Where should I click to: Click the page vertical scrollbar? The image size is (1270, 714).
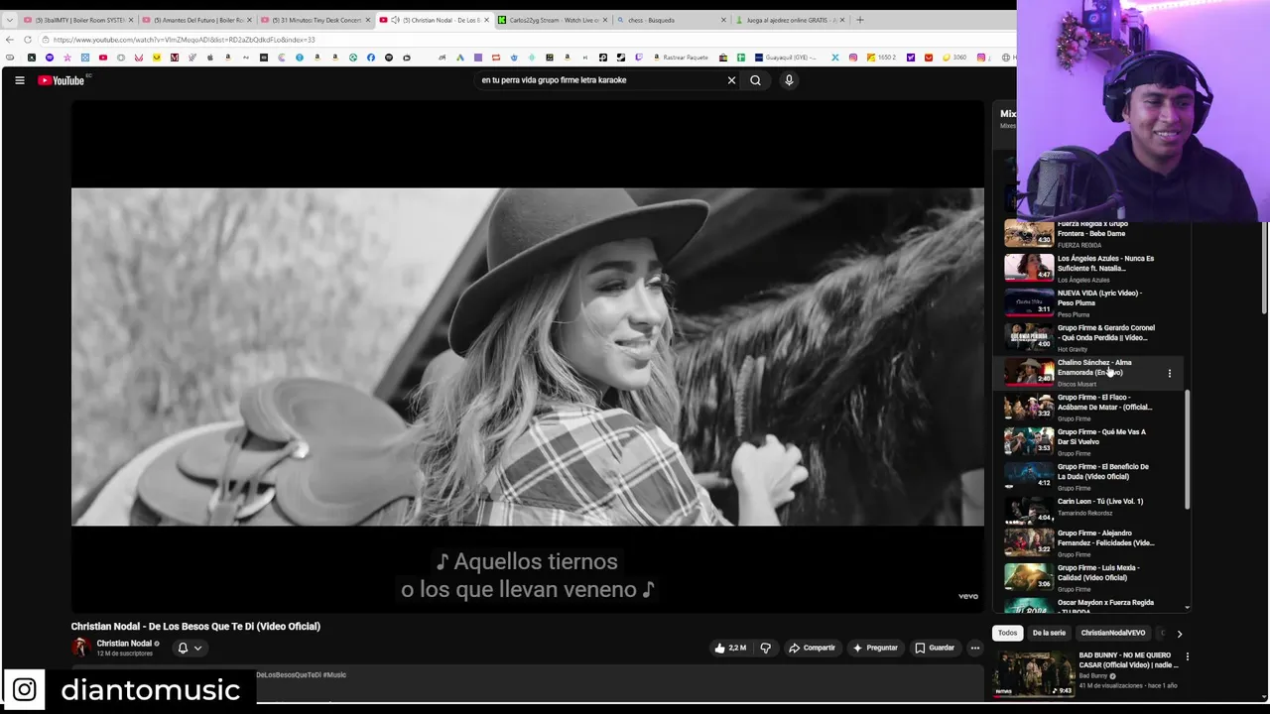click(1265, 270)
